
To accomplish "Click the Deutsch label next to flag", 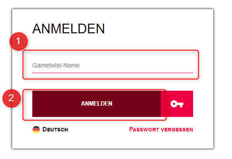I will 55,130.
